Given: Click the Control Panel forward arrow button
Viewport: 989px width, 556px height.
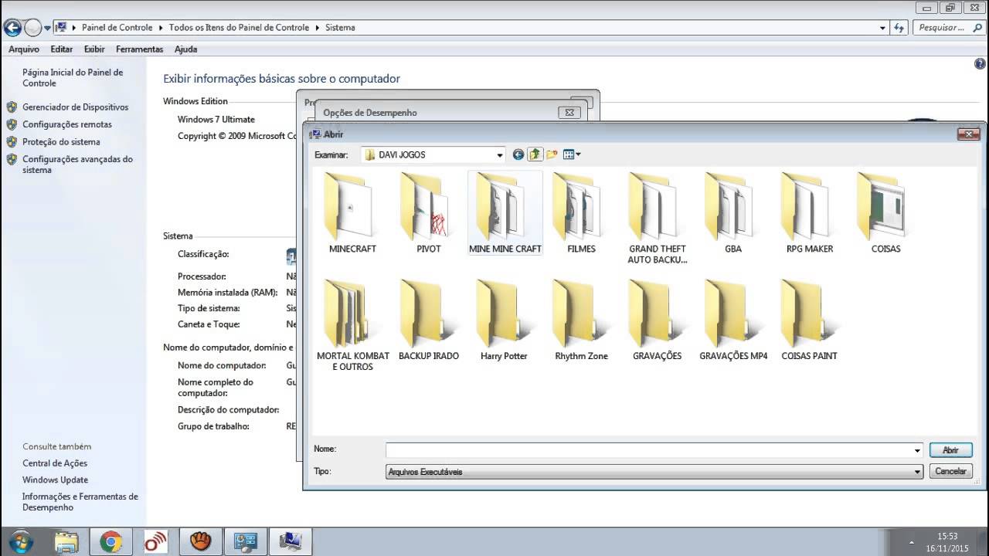Looking at the screenshot, I should point(32,28).
